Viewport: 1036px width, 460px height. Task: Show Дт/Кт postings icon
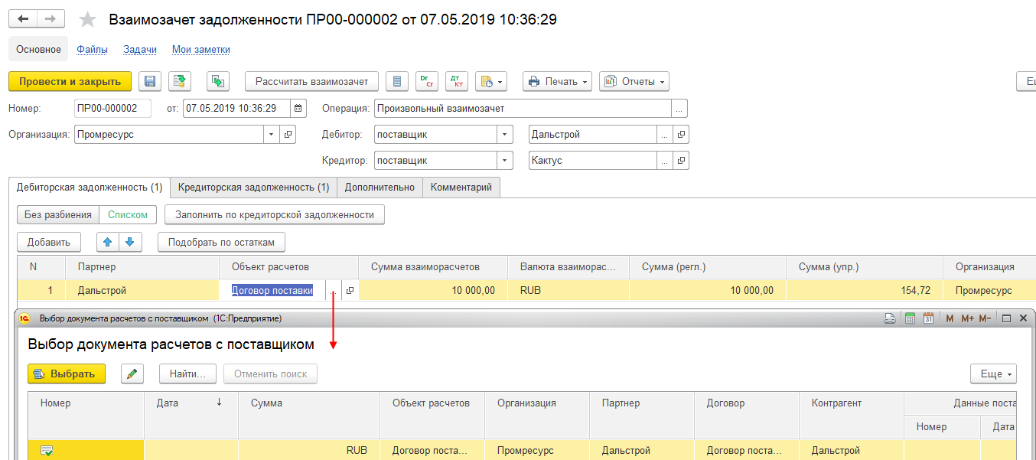[456, 81]
